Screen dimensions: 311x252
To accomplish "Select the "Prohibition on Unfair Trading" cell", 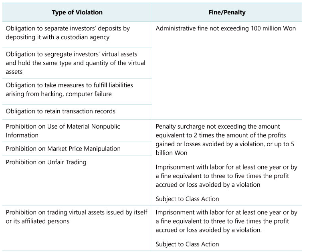I will coord(46,162).
